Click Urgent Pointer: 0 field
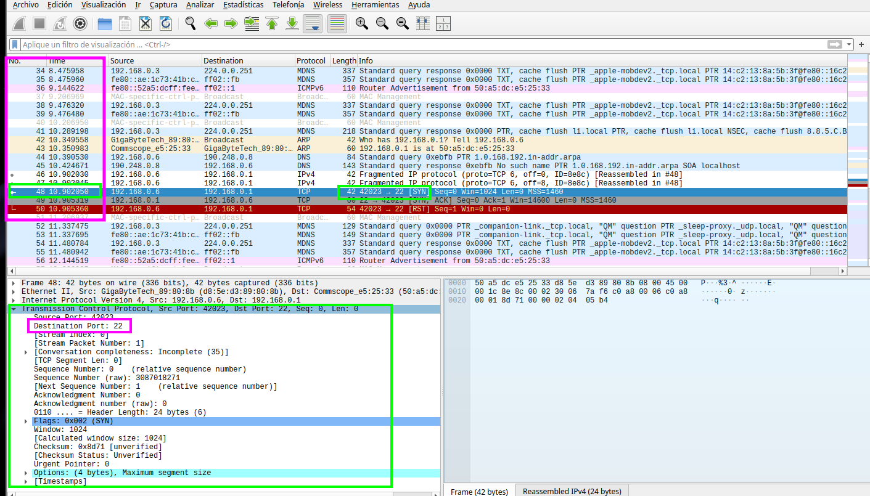870x496 pixels. coord(72,464)
